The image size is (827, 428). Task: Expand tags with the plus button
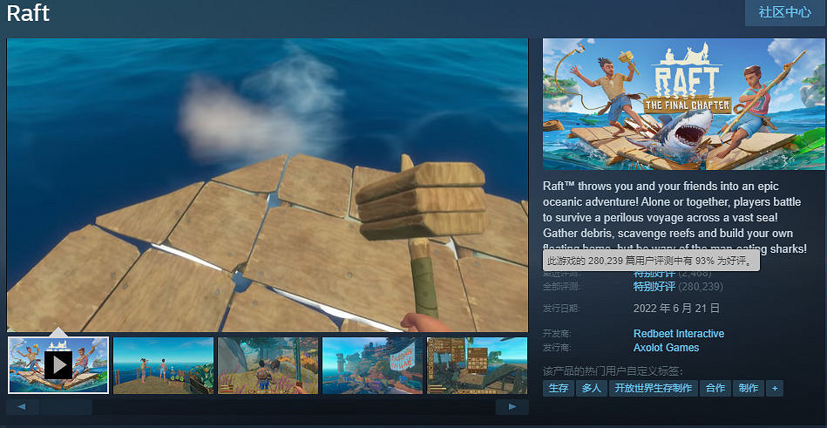point(774,389)
